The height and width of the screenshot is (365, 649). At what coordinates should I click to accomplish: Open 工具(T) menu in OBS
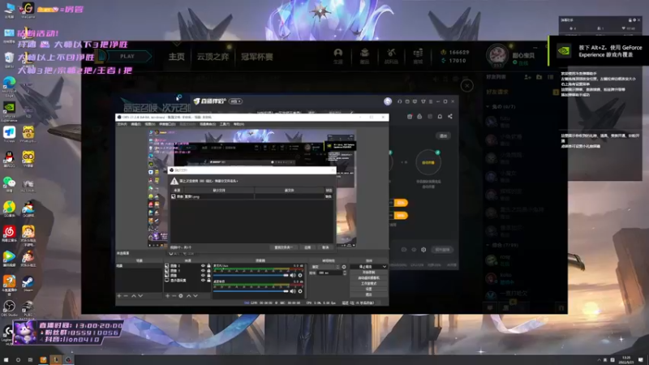pyautogui.click(x=225, y=124)
